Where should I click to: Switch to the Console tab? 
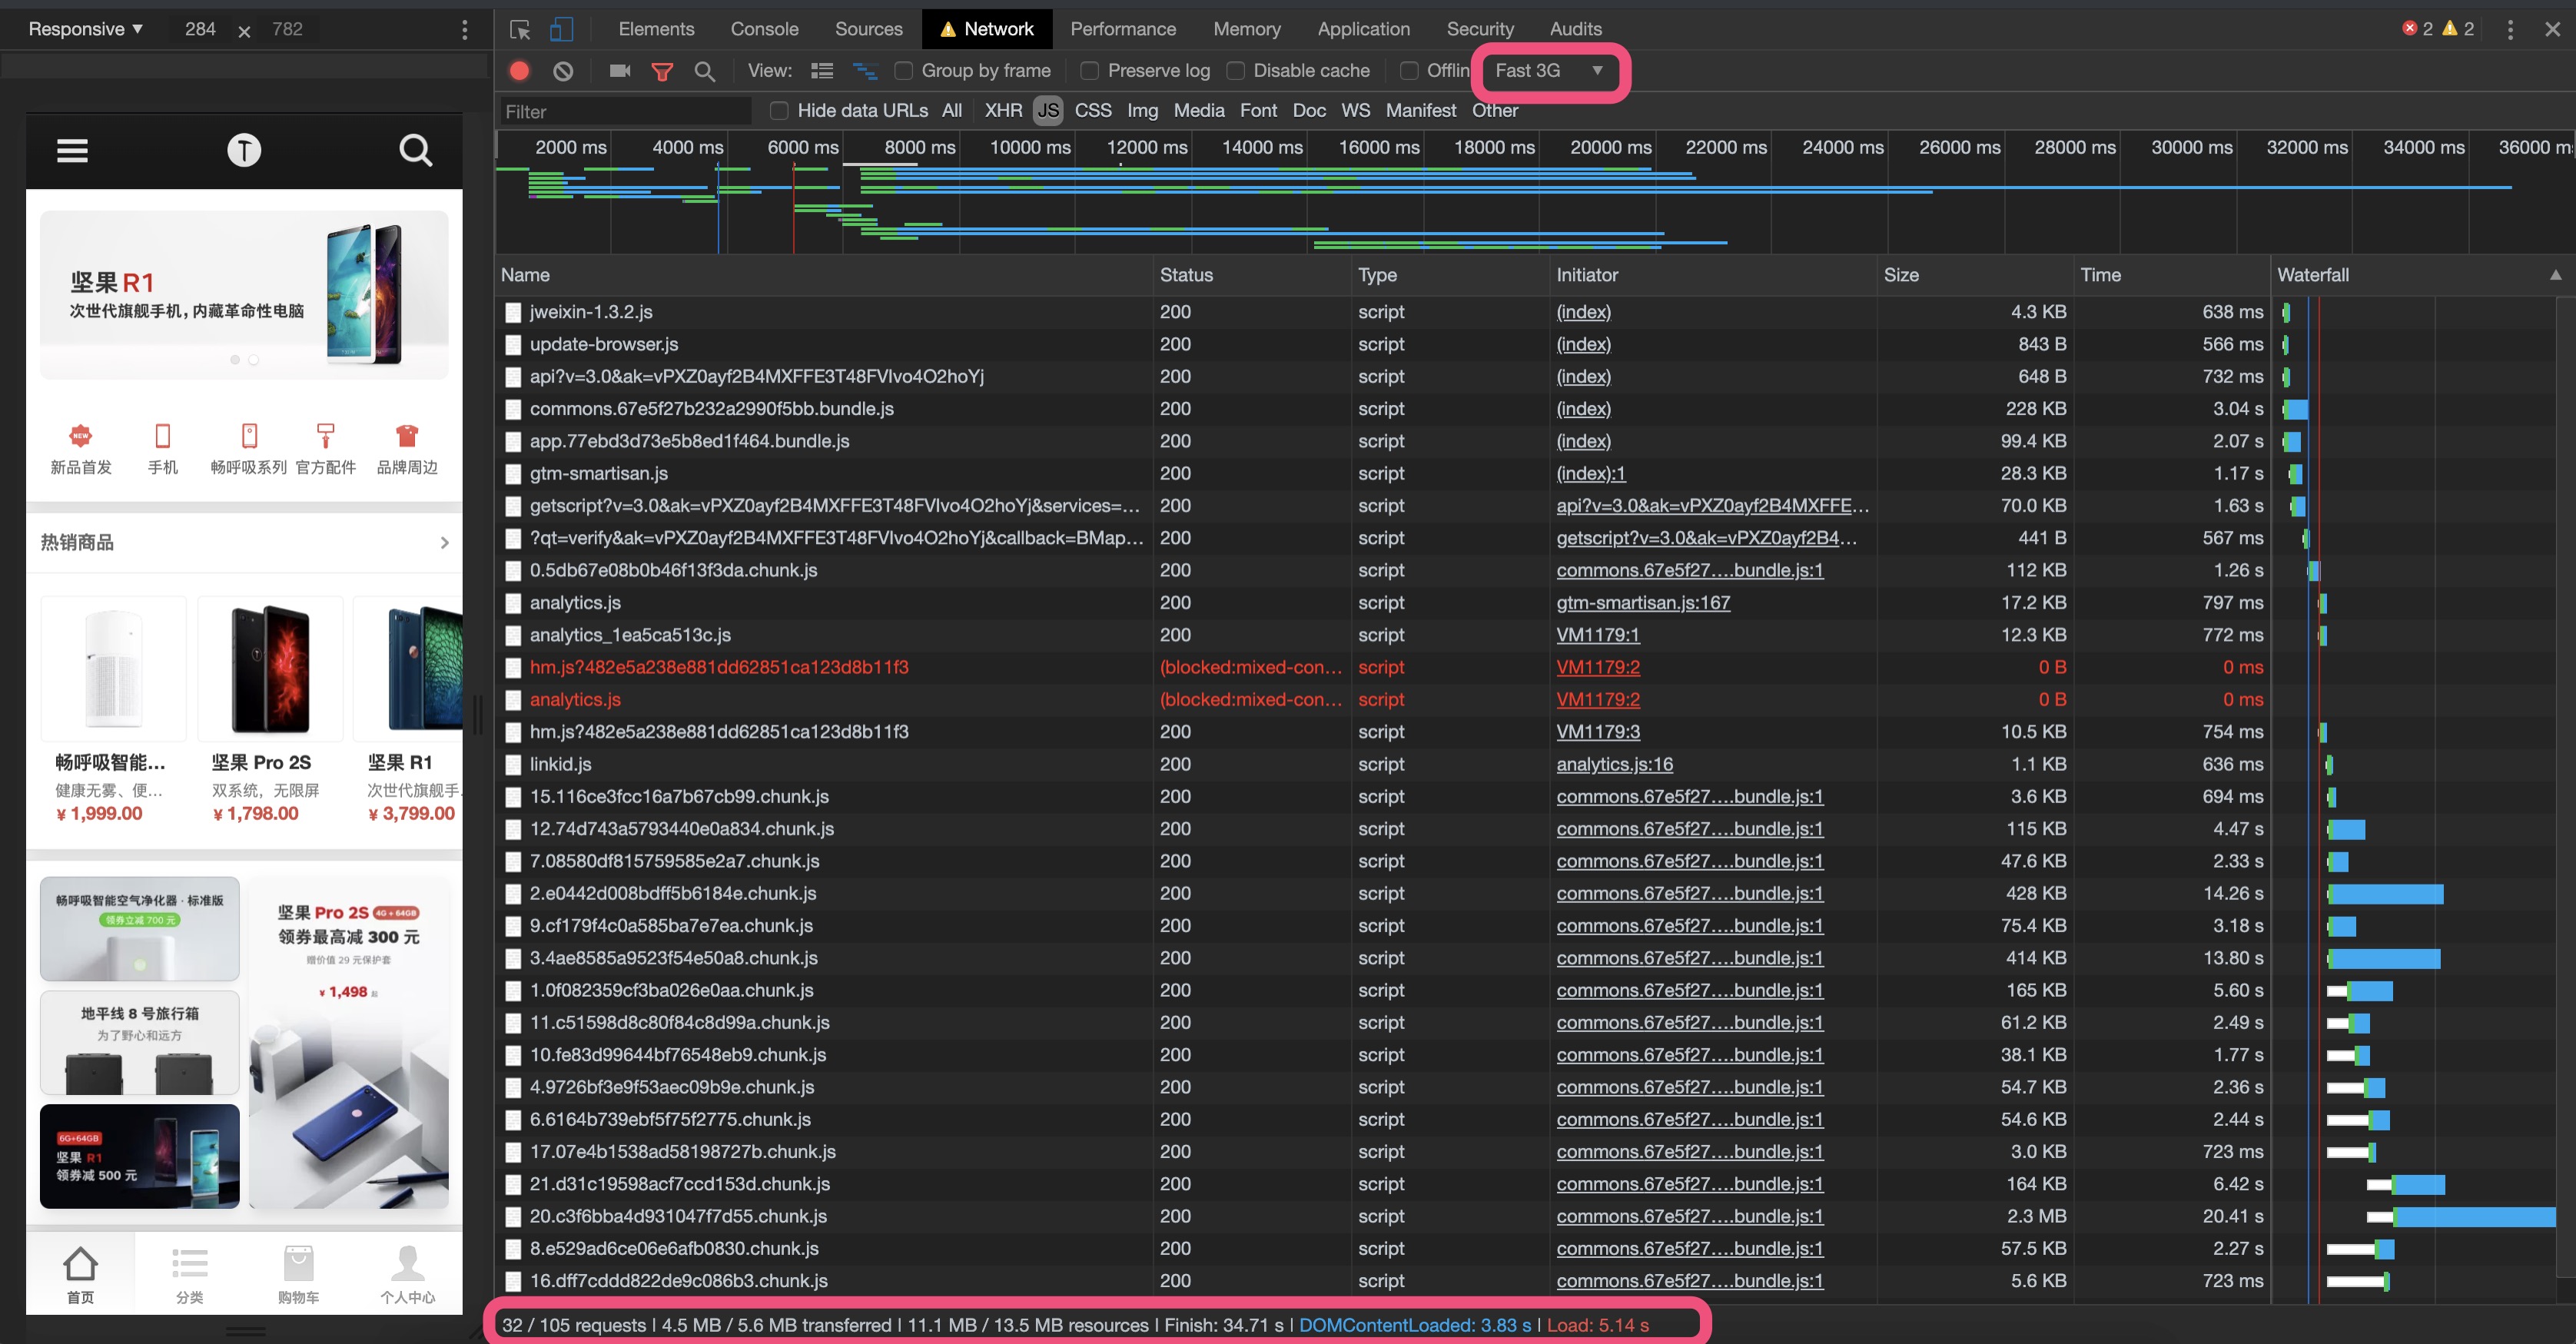764,29
